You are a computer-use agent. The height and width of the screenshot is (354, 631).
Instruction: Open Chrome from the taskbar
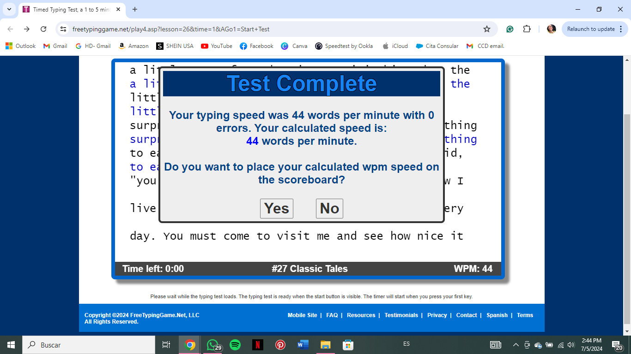(x=189, y=345)
